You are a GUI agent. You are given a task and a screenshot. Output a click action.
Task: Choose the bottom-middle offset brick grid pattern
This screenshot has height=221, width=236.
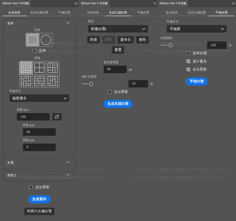[39, 81]
